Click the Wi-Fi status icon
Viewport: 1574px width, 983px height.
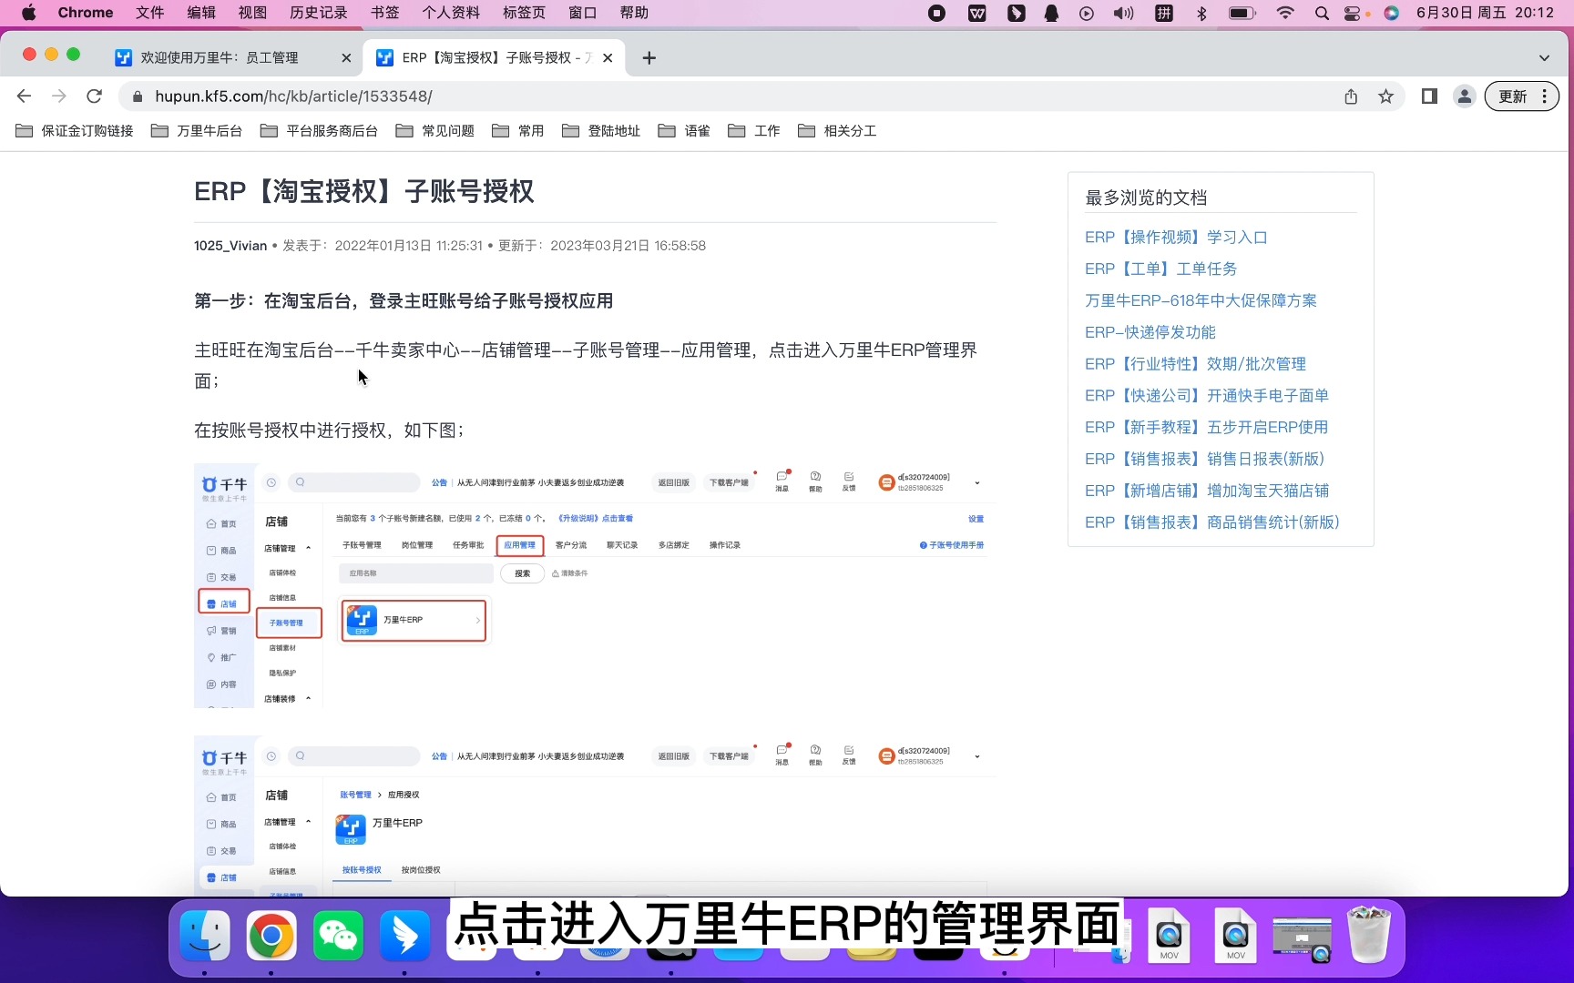point(1285,13)
